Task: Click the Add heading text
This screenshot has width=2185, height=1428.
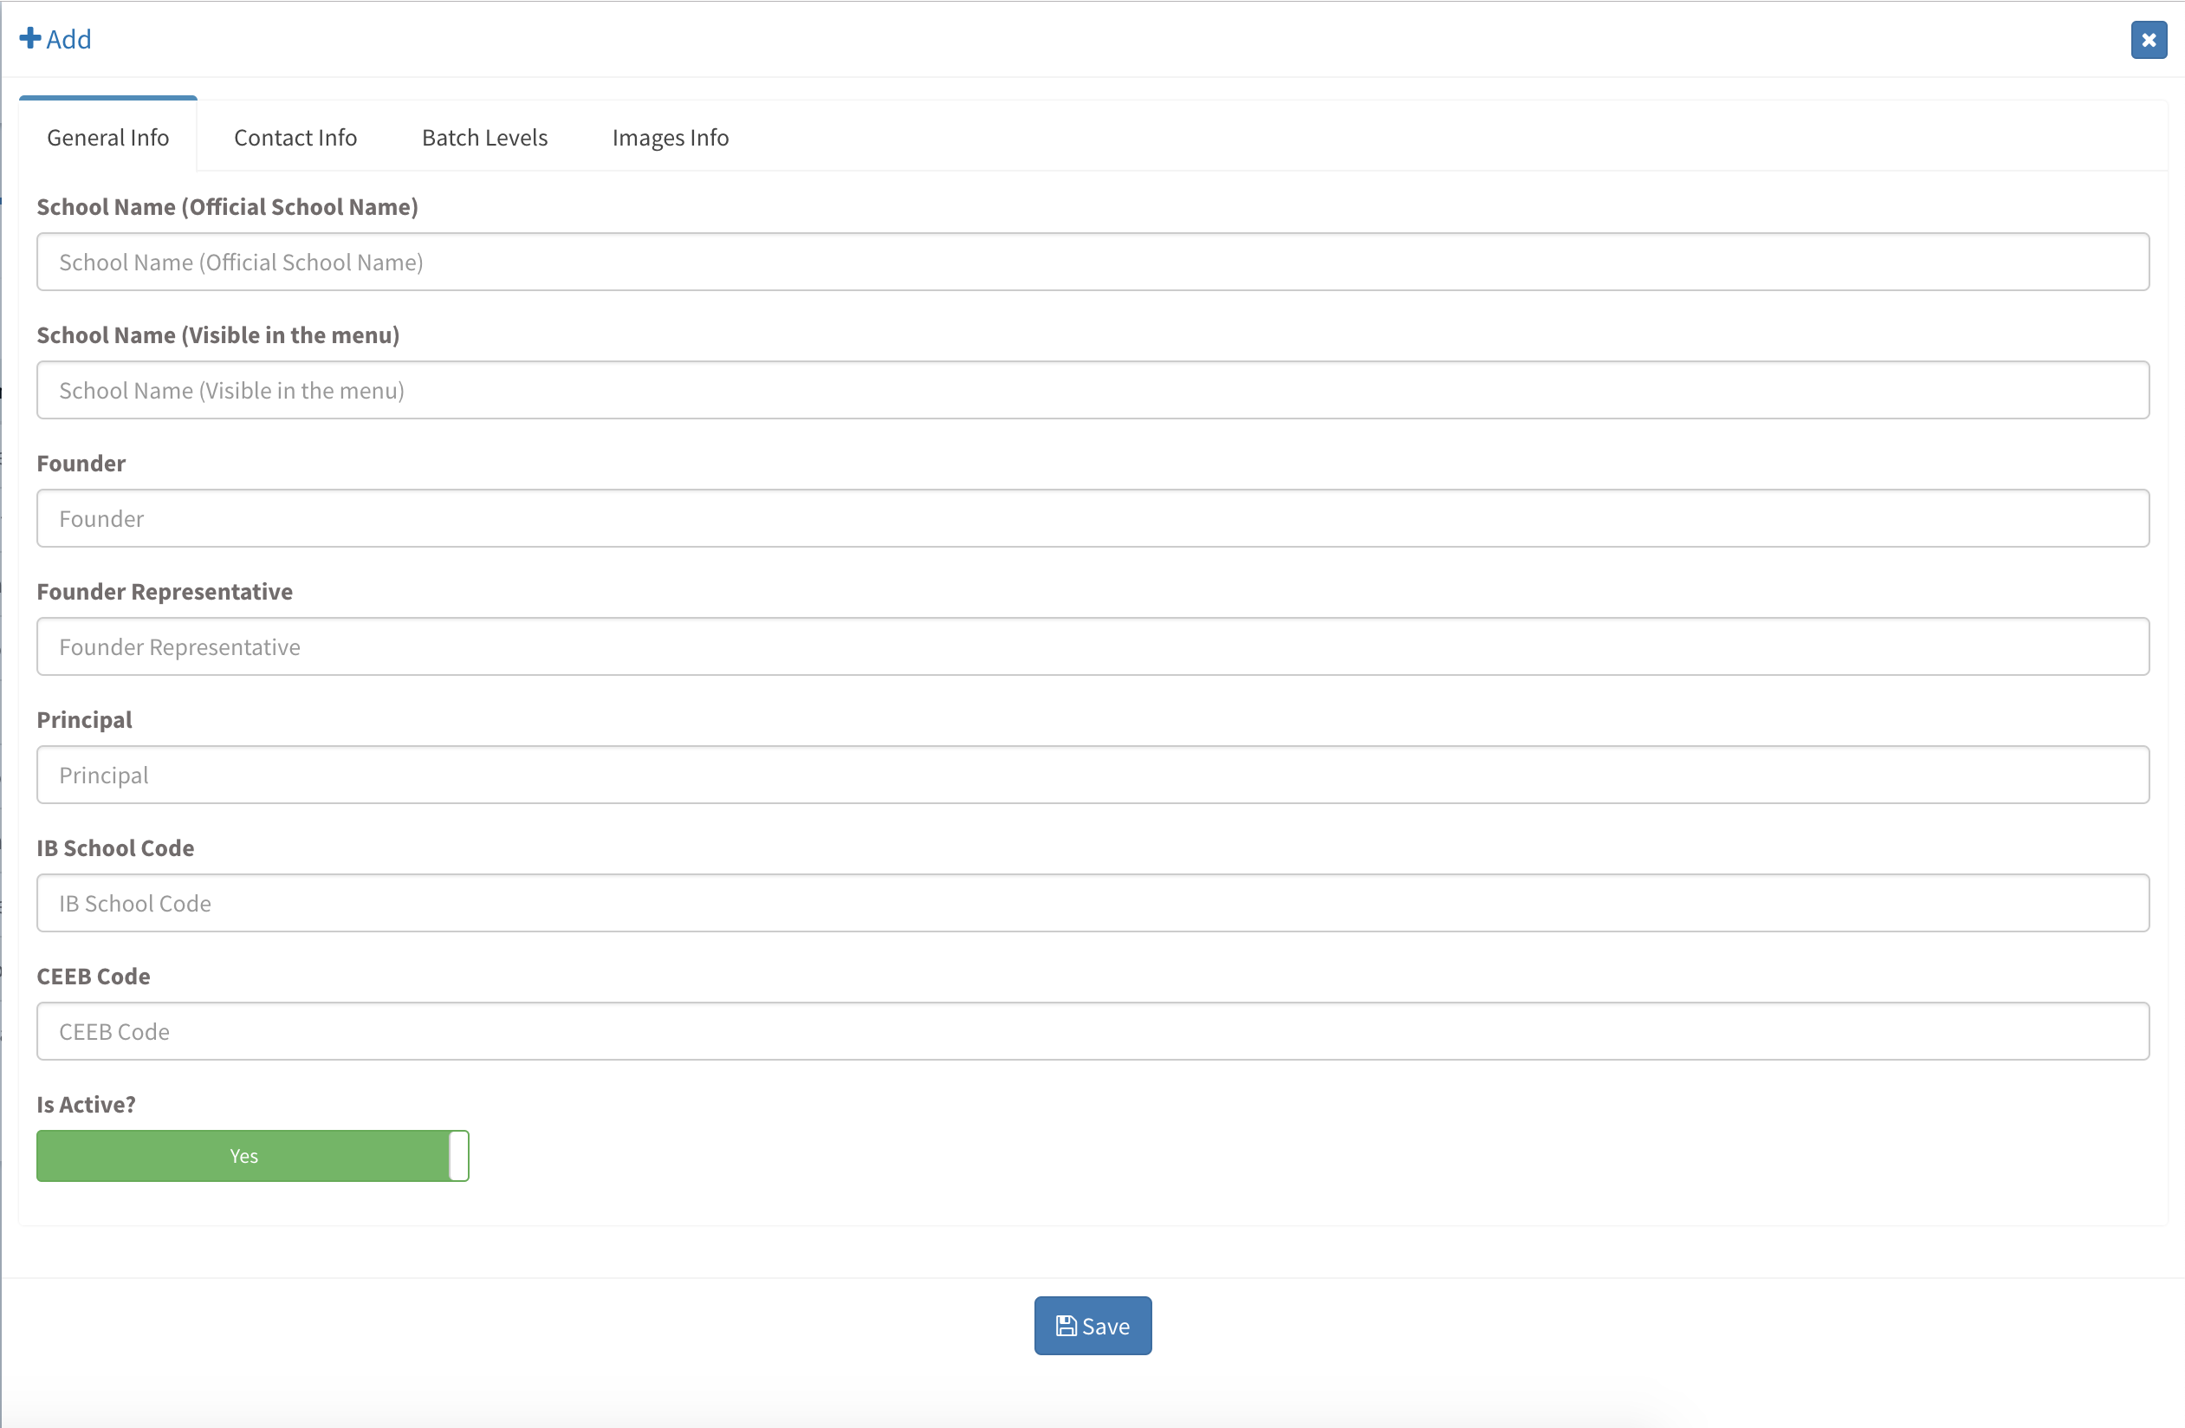Action: pos(68,40)
